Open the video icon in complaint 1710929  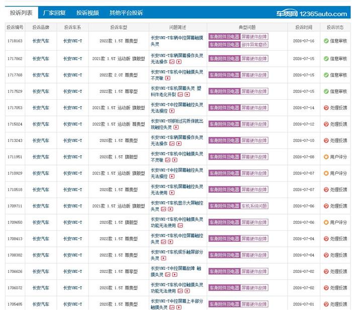172,176
